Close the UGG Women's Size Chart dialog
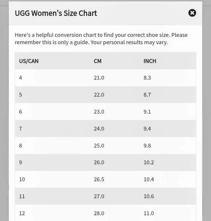Image resolution: width=211 pixels, height=221 pixels. pyautogui.click(x=192, y=13)
